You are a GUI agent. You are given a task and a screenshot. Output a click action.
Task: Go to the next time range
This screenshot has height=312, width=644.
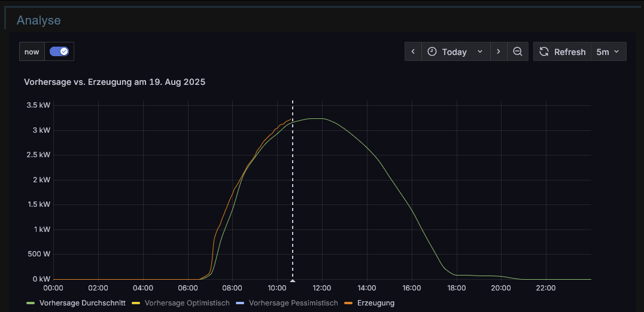point(499,51)
